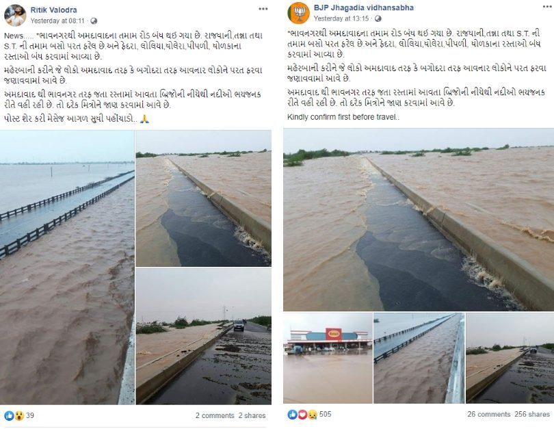Open the BJP Jhagadia vidhansabha name link
Viewport: 554px width, 429px height.
pyautogui.click(x=364, y=8)
